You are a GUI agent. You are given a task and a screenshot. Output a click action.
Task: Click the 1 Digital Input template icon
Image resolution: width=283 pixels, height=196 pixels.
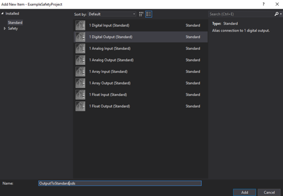(x=81, y=26)
